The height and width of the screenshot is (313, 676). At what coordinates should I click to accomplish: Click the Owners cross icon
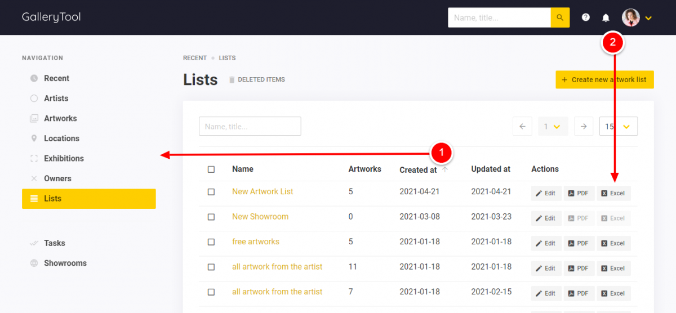click(x=34, y=178)
